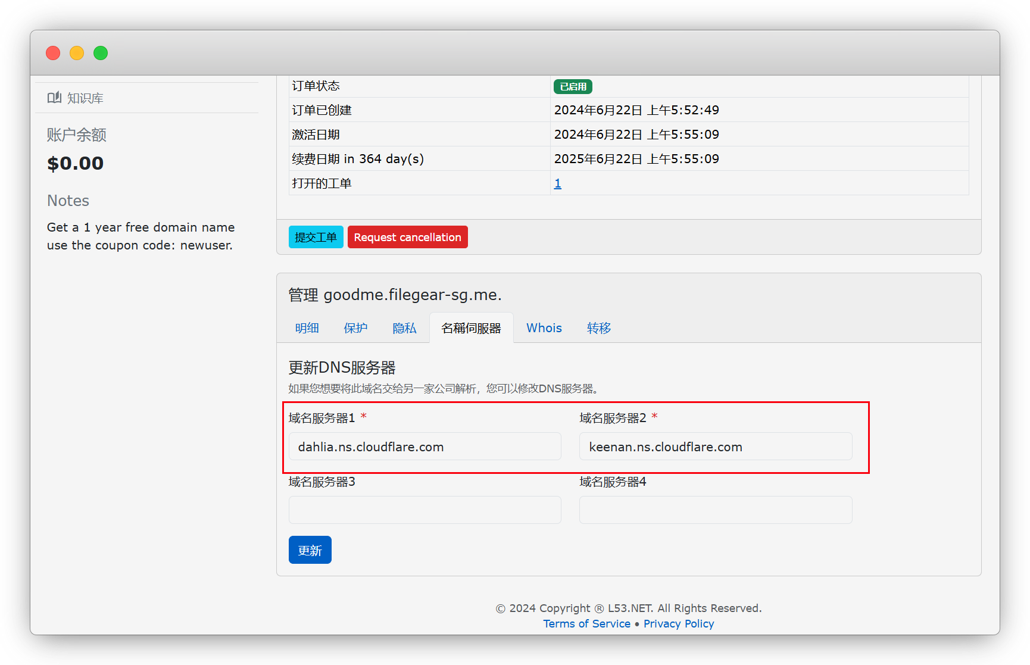Viewport: 1030px width, 665px height.
Task: Click the 域名服务器2 field containing keenan.ns.cloudflare.com
Action: (x=715, y=447)
